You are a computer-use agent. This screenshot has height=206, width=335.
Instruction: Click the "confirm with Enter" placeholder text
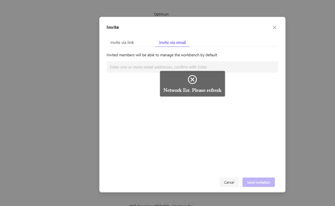click(x=191, y=67)
